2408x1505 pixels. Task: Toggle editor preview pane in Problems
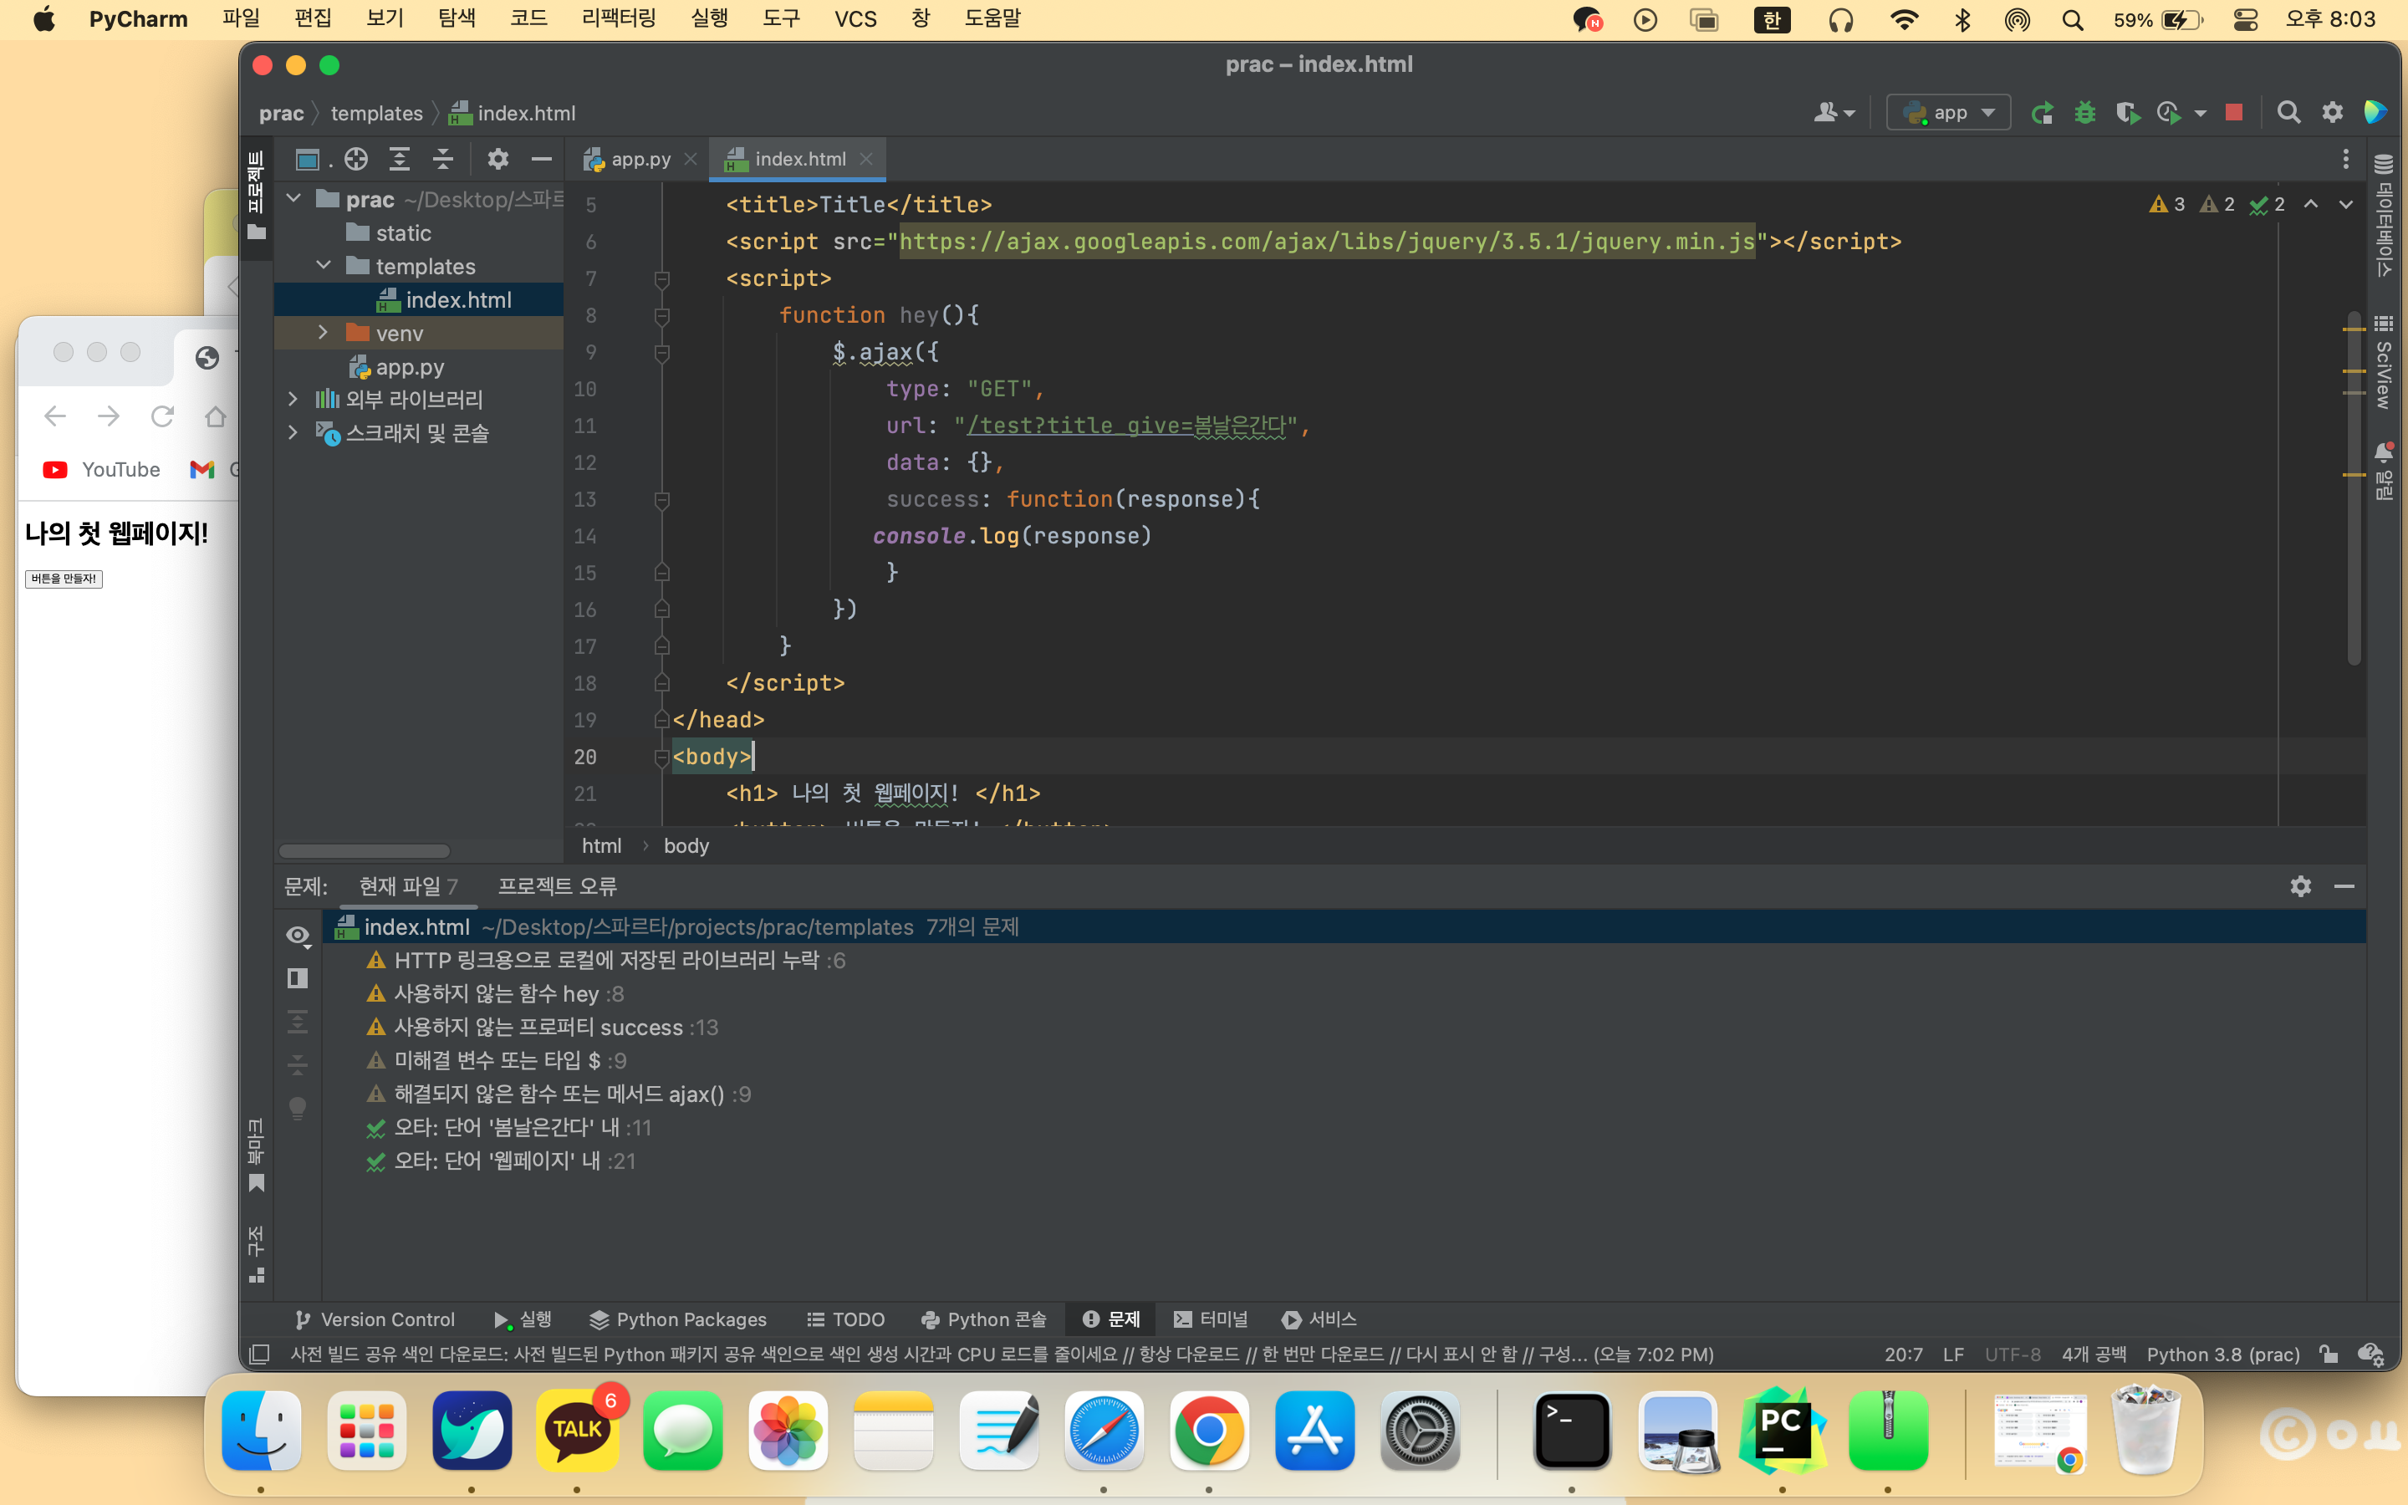(298, 978)
